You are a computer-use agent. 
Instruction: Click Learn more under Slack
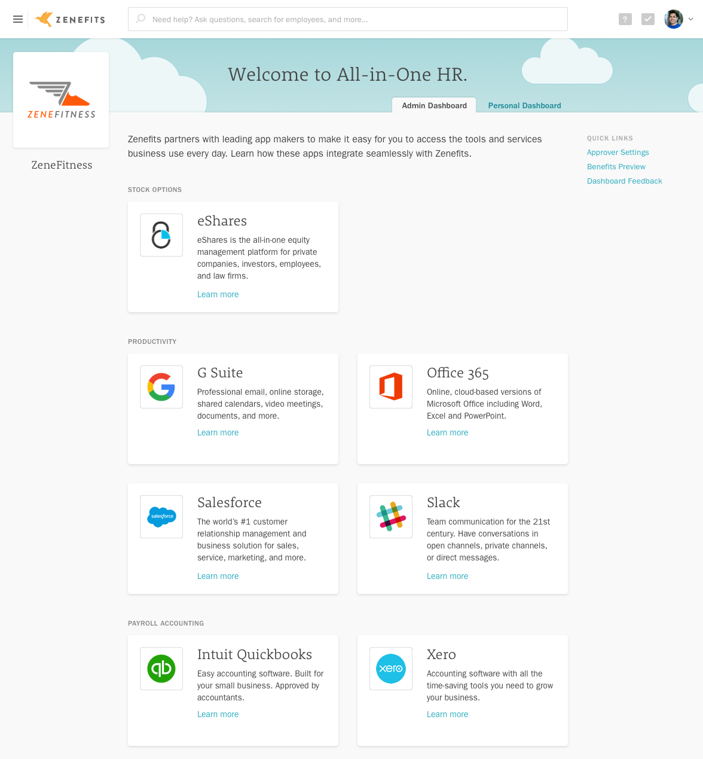pos(447,576)
